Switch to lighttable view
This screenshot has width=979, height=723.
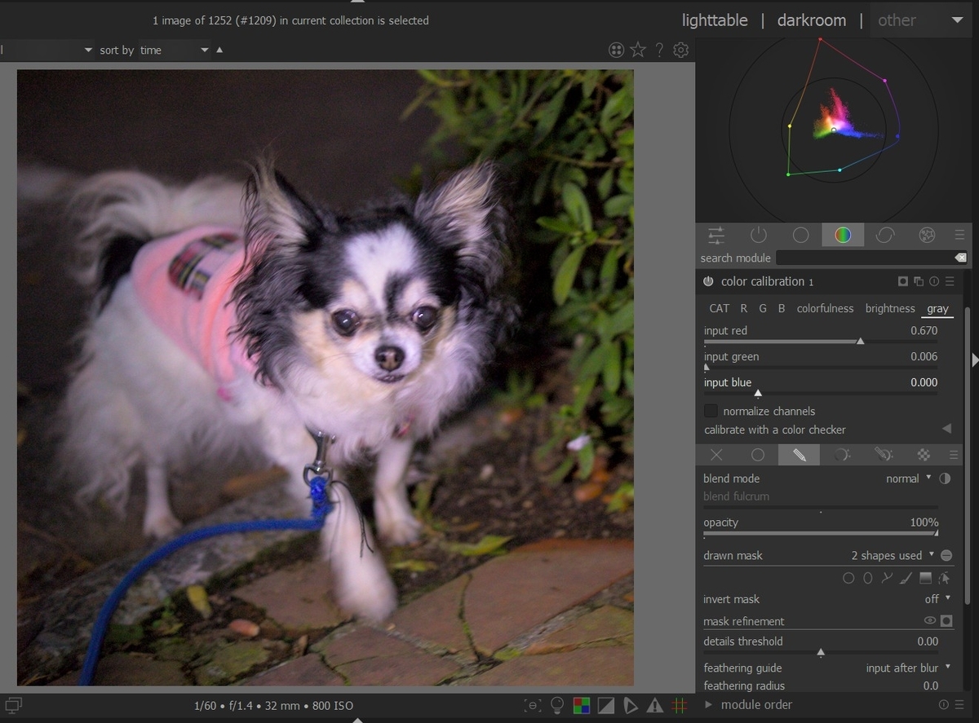pyautogui.click(x=715, y=20)
